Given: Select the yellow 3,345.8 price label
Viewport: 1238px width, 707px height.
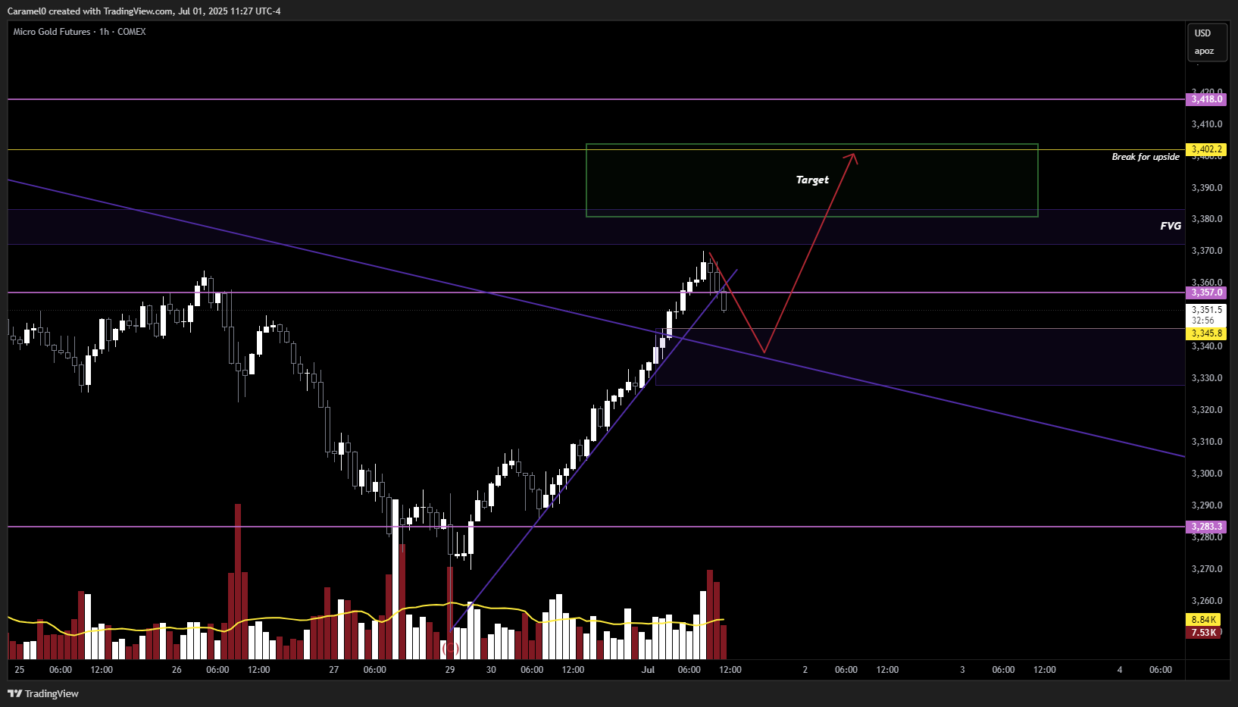Looking at the screenshot, I should pyautogui.click(x=1206, y=333).
